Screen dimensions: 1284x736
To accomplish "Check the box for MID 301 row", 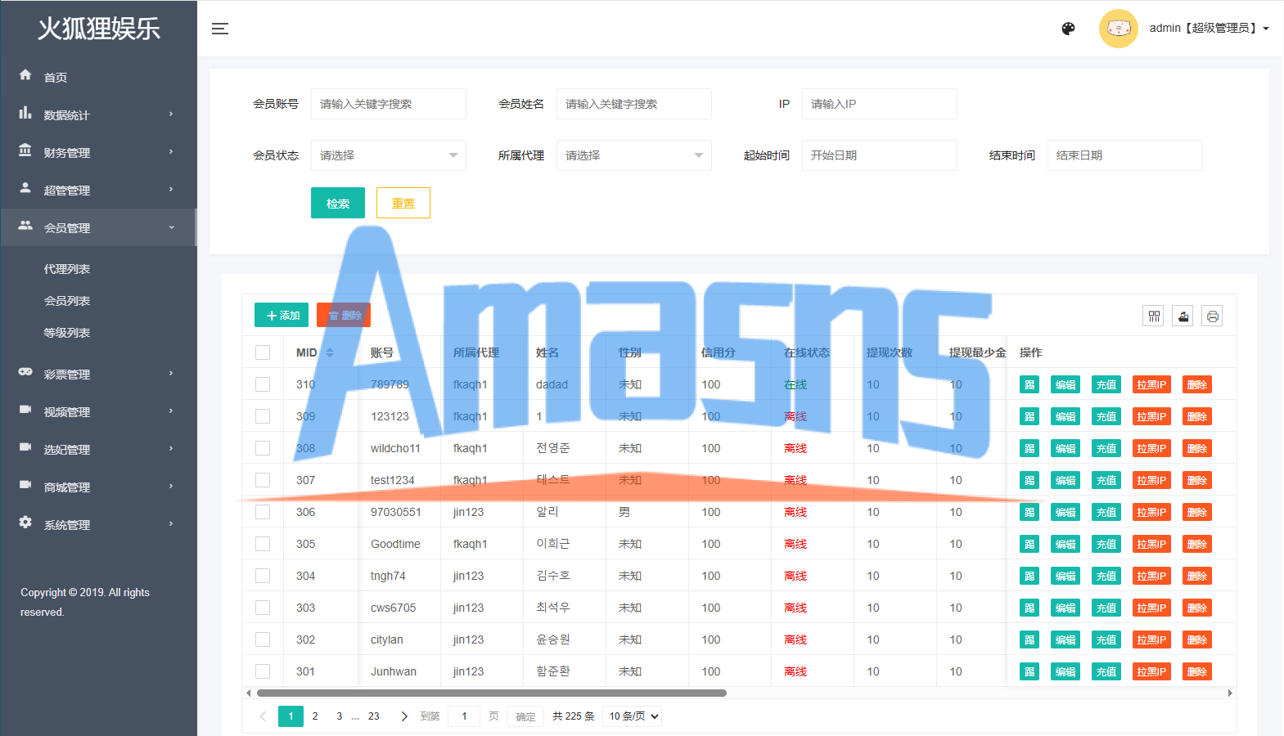I will 263,671.
